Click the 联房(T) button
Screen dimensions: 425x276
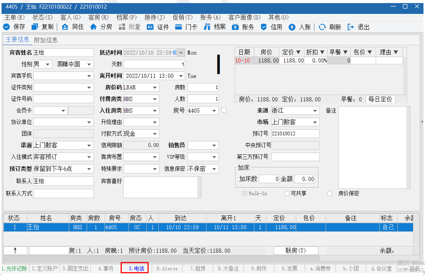pos(296,250)
